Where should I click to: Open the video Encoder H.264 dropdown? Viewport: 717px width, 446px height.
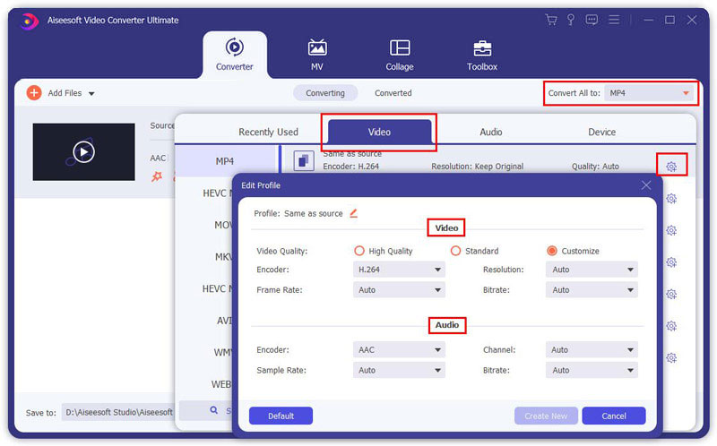click(399, 270)
